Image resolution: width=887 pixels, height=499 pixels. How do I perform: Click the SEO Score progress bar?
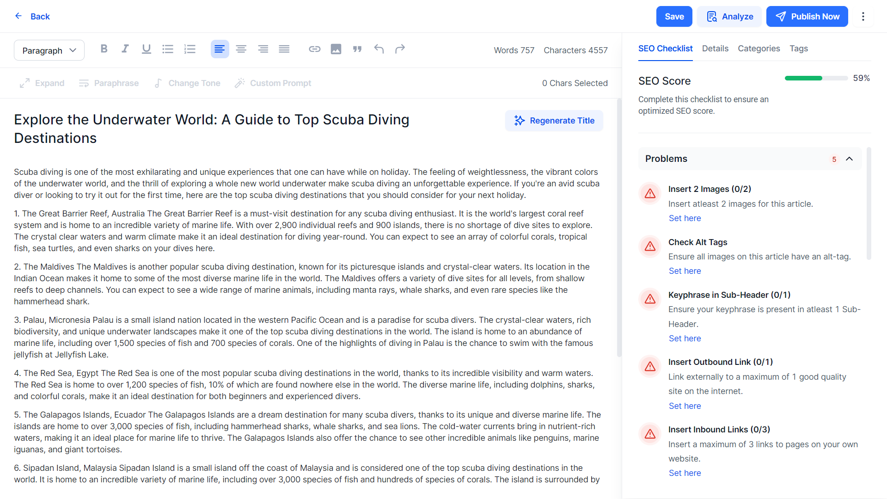coord(816,78)
